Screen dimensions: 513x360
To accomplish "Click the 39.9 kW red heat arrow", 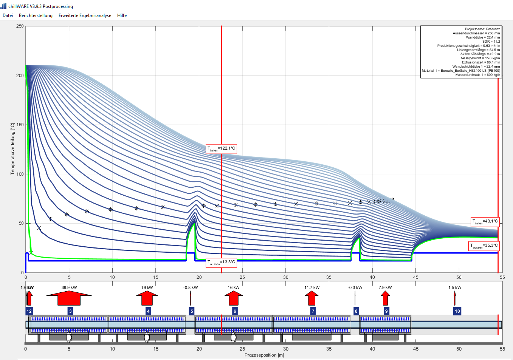I will (x=69, y=298).
